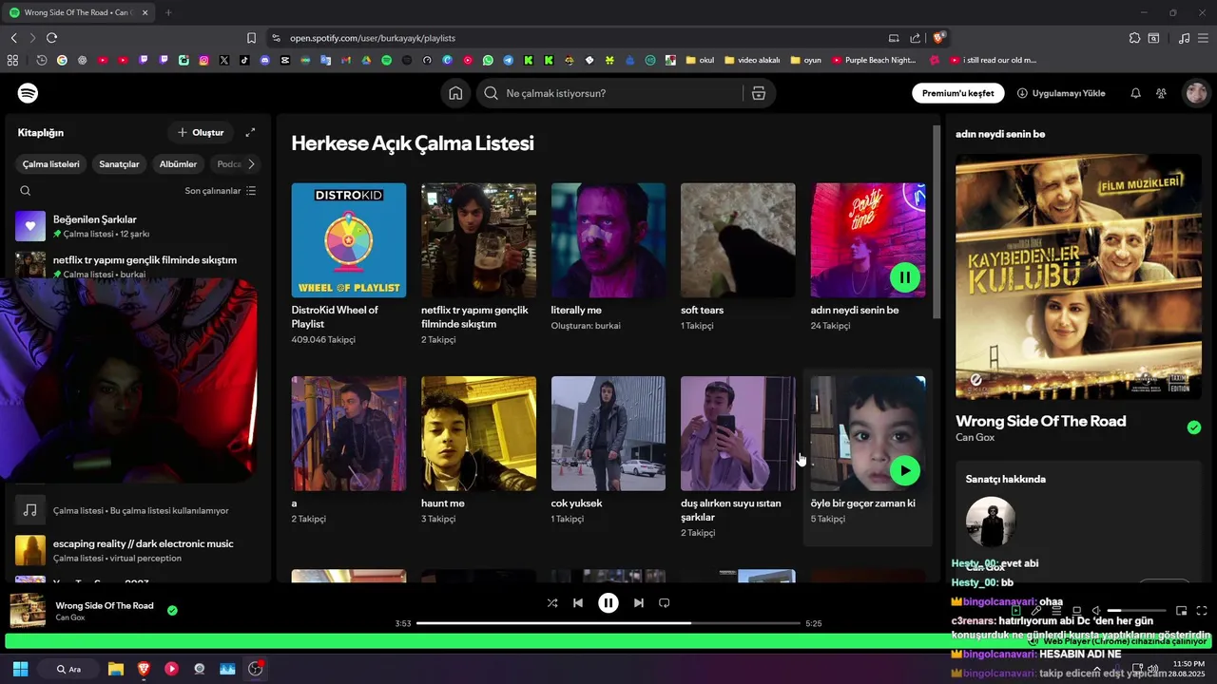Click Wrong Side Of The Road in player bar

(105, 605)
